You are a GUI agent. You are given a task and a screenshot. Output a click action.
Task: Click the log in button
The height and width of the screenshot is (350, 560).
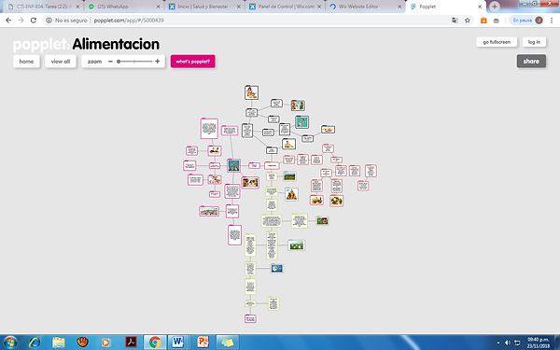click(x=534, y=42)
